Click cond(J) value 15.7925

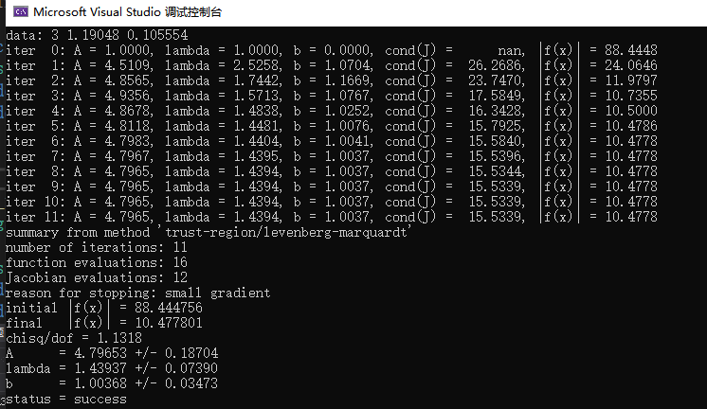tap(497, 126)
